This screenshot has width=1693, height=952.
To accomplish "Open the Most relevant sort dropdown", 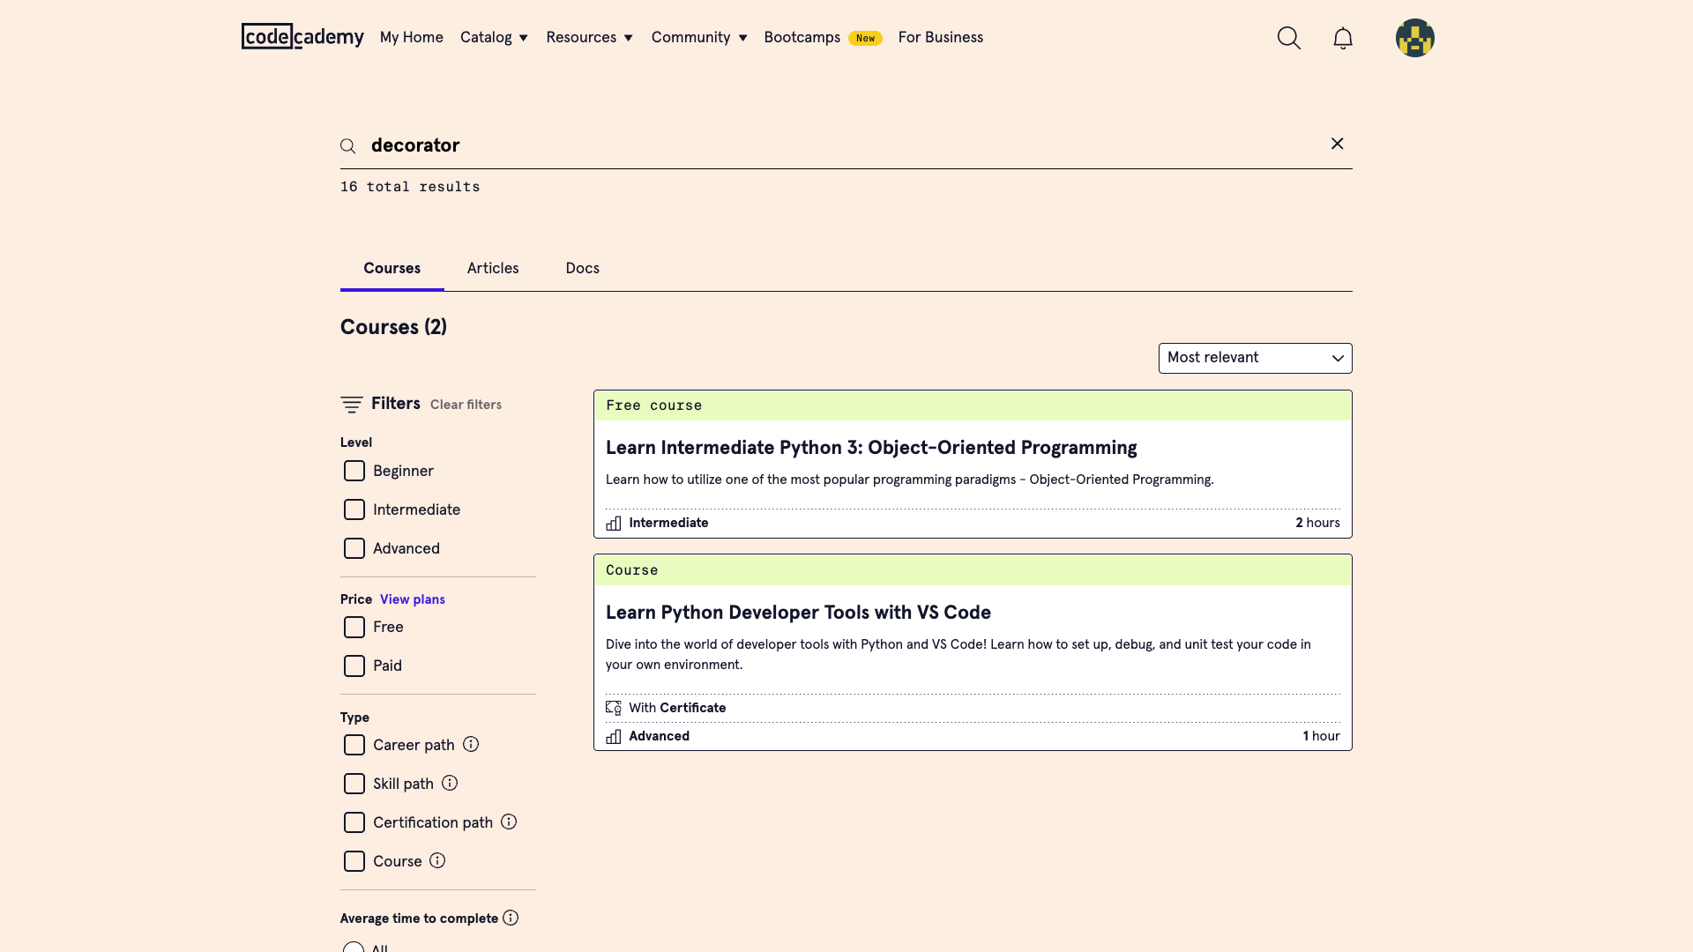I will coord(1254,358).
